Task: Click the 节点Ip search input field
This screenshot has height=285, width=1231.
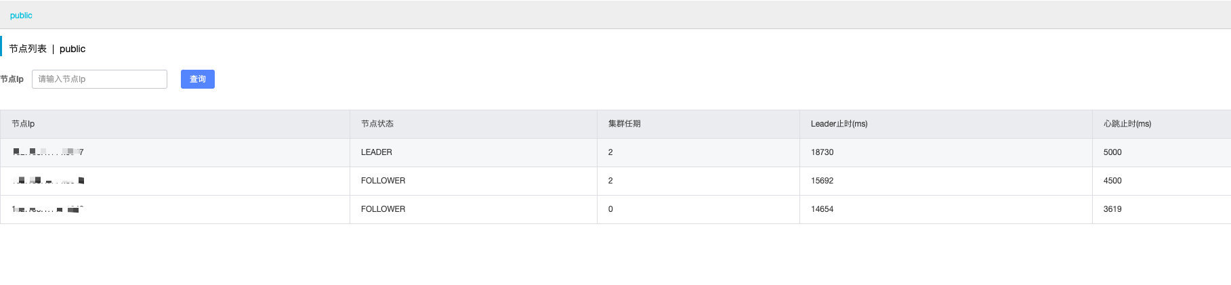Action: click(100, 79)
